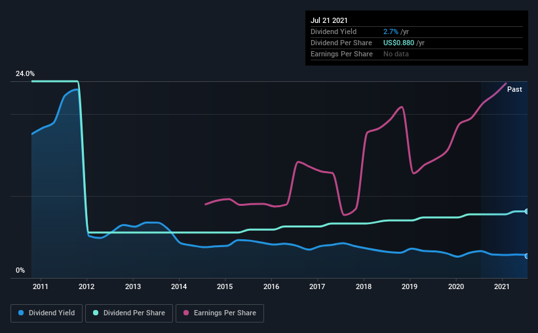The height and width of the screenshot is (333, 538).
Task: Toggle the Dividend Yield legend button
Action: point(47,313)
